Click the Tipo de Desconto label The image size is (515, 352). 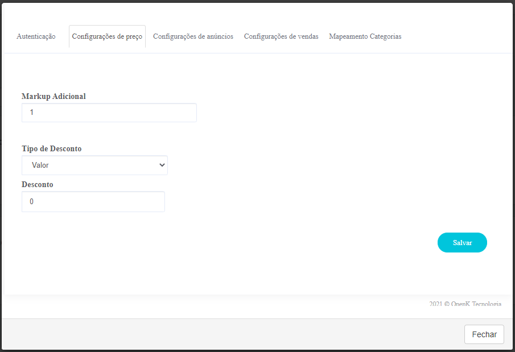(52, 149)
